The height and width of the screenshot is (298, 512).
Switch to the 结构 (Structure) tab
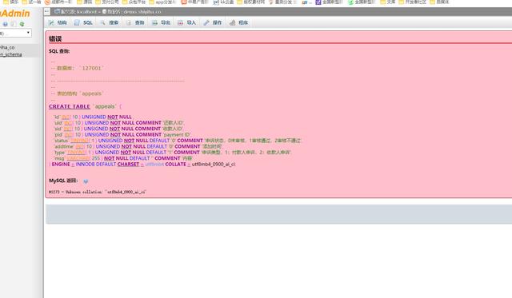[x=58, y=23]
